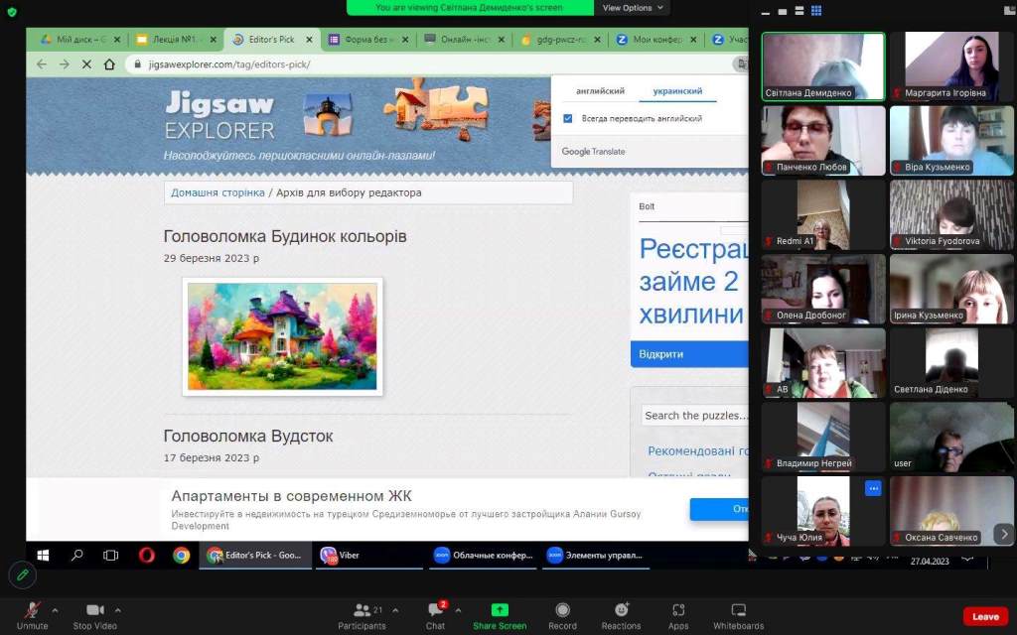Viewport: 1017px width, 635px height.
Task: Open the Participants panel
Action: [362, 610]
